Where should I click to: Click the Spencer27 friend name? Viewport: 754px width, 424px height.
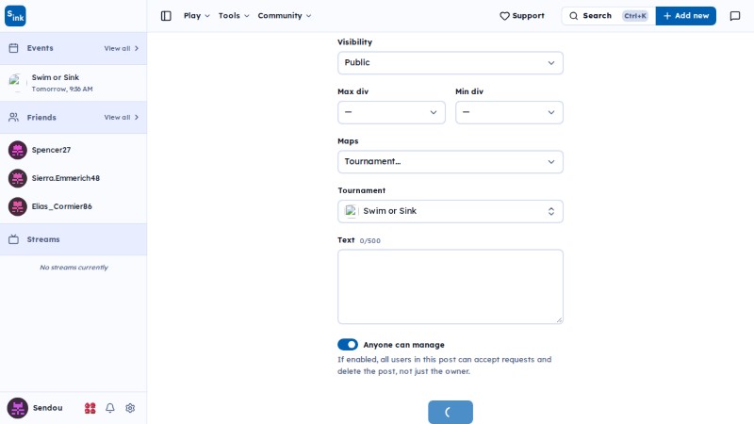pyautogui.click(x=51, y=150)
